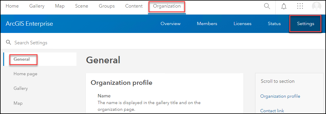
Task: Open notifications bell icon
Action: tap(284, 6)
